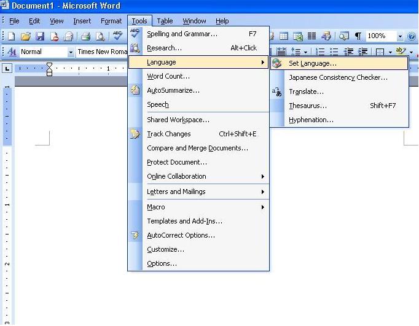The width and height of the screenshot is (419, 326).
Task: Open the highlight color dropdown arrow
Action: (411, 52)
